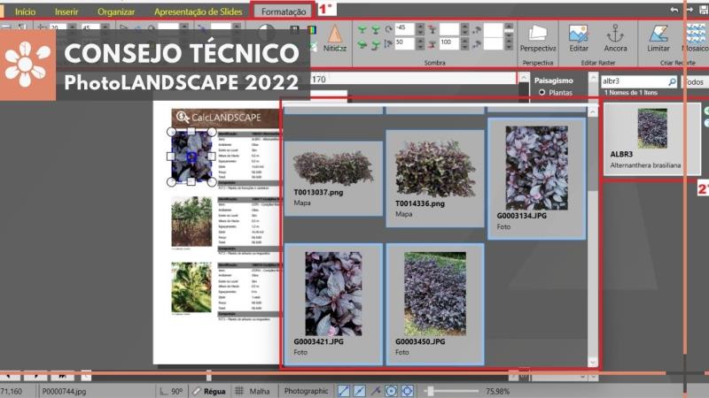Image resolution: width=709 pixels, height=398 pixels.
Task: Toggle the 90° angle constraint
Action: pyautogui.click(x=170, y=391)
